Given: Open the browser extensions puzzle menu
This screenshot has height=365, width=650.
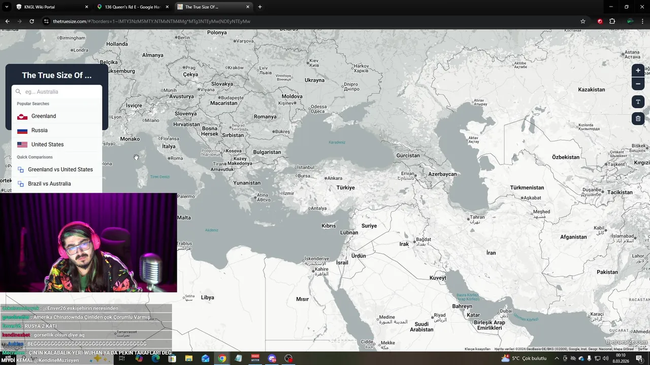Looking at the screenshot, I should 612,21.
